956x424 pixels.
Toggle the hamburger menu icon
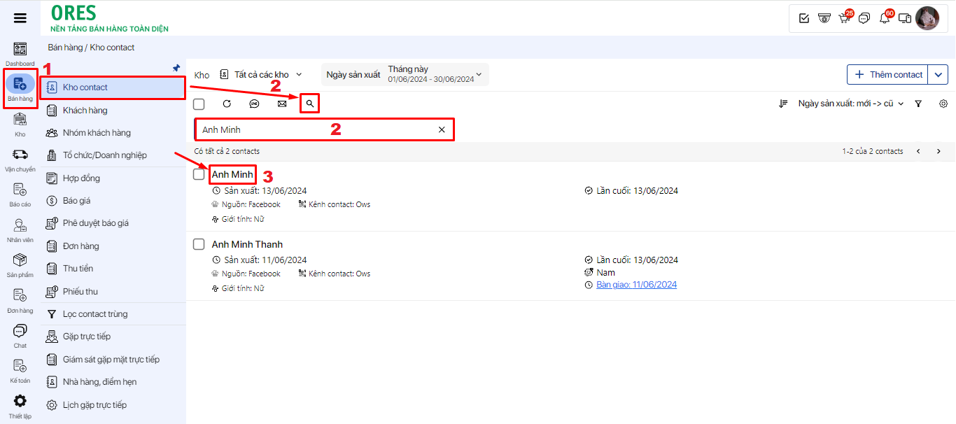20,18
